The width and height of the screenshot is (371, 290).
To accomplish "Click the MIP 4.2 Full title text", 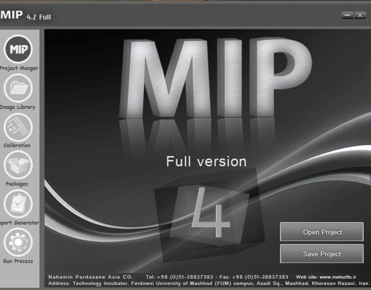I will point(26,15).
